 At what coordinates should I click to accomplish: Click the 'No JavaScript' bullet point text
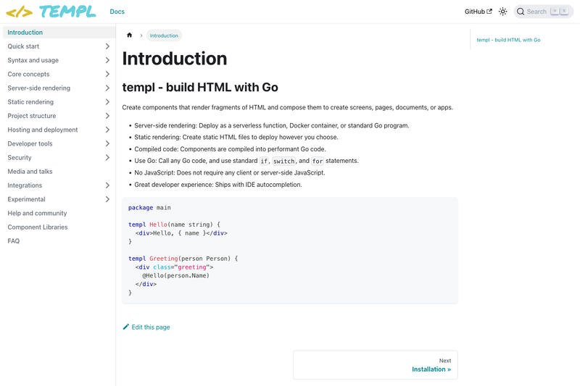coord(230,172)
